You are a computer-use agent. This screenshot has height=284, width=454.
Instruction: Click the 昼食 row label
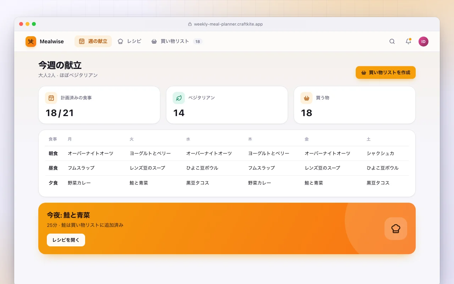point(53,168)
